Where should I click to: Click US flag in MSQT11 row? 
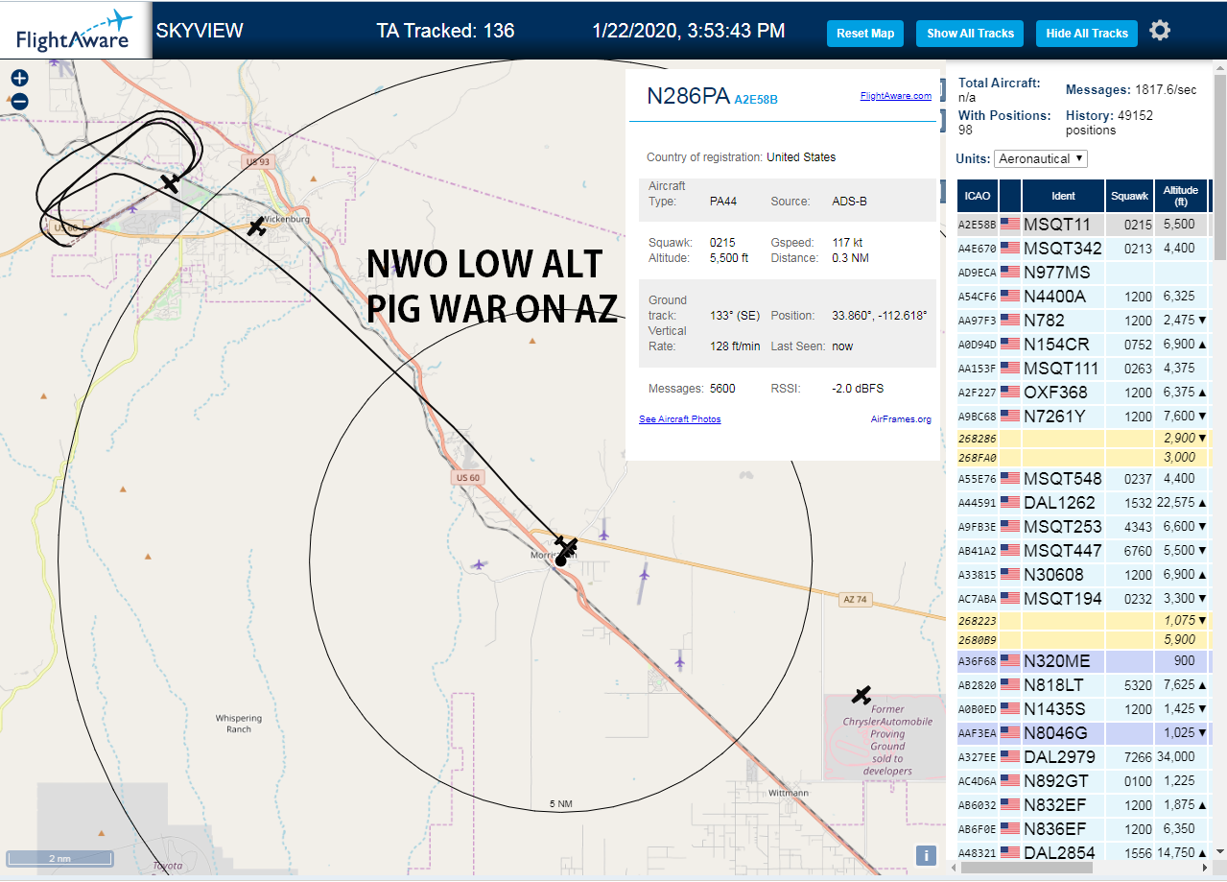pyautogui.click(x=1010, y=225)
